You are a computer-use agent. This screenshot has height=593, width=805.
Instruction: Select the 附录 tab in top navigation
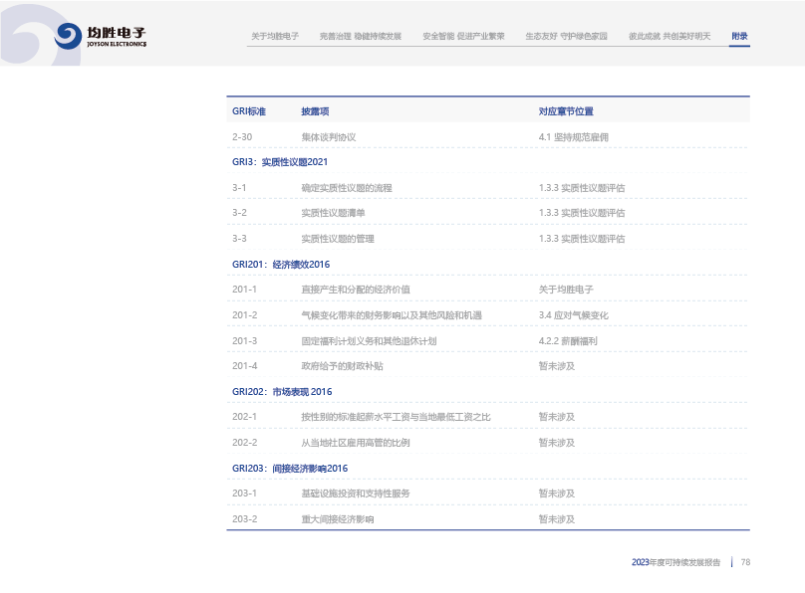739,36
